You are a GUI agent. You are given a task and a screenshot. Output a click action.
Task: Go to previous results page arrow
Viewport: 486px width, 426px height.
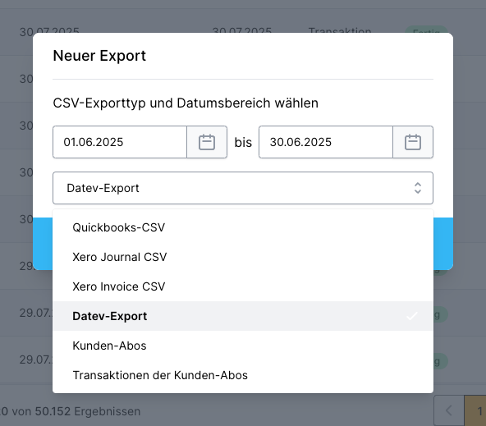449,411
